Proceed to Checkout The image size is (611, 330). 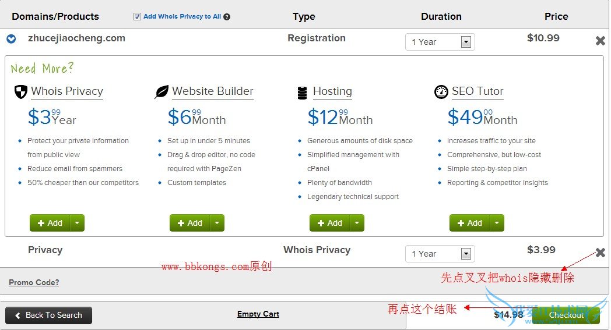(566, 315)
